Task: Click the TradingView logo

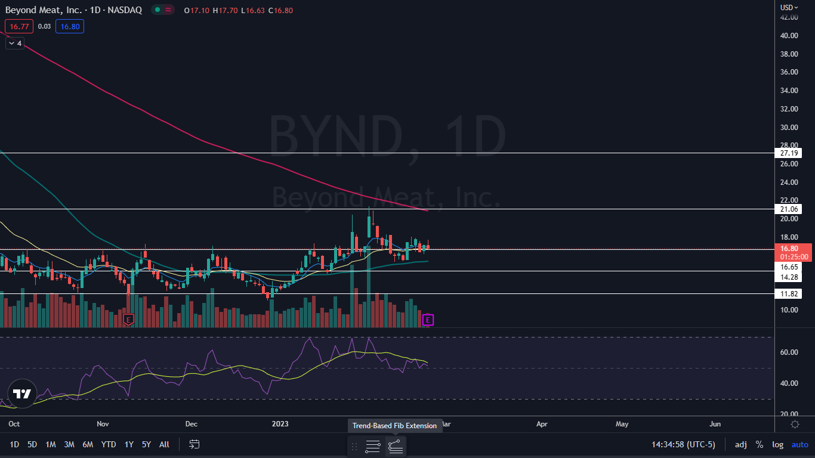Action: point(22,394)
